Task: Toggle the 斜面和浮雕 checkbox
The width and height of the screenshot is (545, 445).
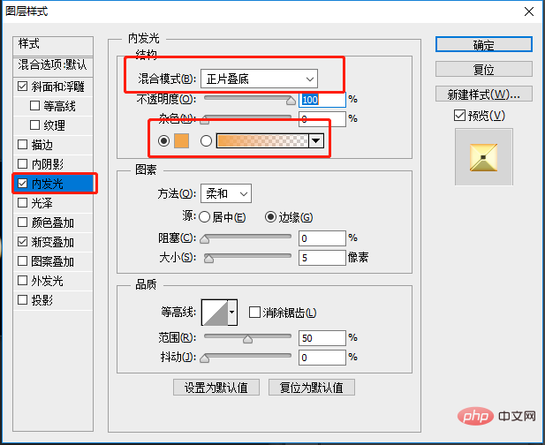Action: tap(23, 87)
